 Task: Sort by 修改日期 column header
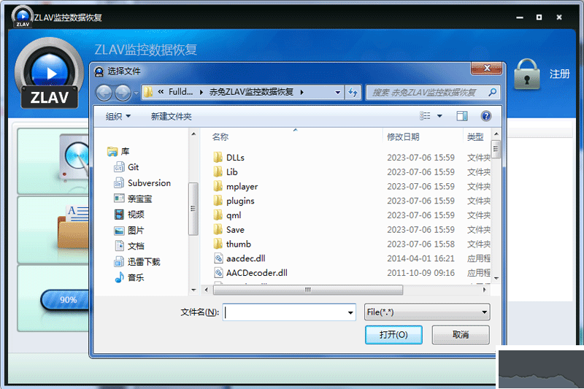pos(403,137)
